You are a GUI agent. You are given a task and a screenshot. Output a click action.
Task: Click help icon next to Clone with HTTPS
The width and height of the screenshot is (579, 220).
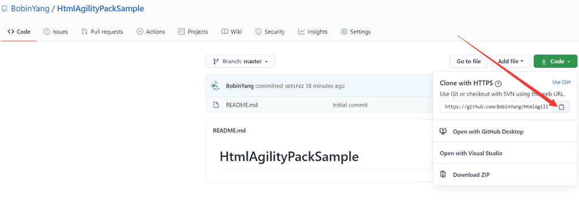[498, 84]
